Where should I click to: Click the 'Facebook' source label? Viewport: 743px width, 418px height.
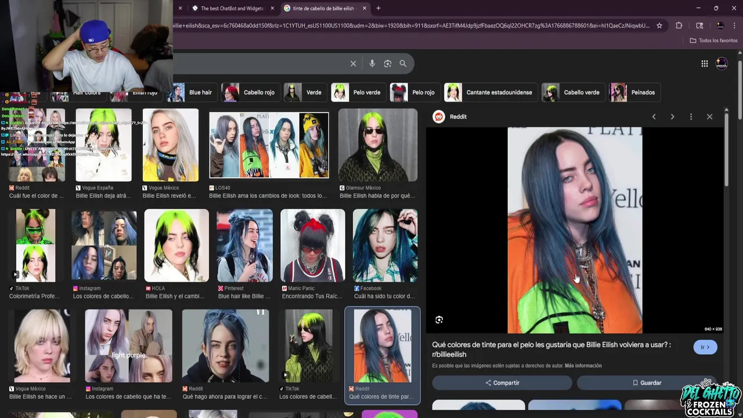tap(371, 289)
